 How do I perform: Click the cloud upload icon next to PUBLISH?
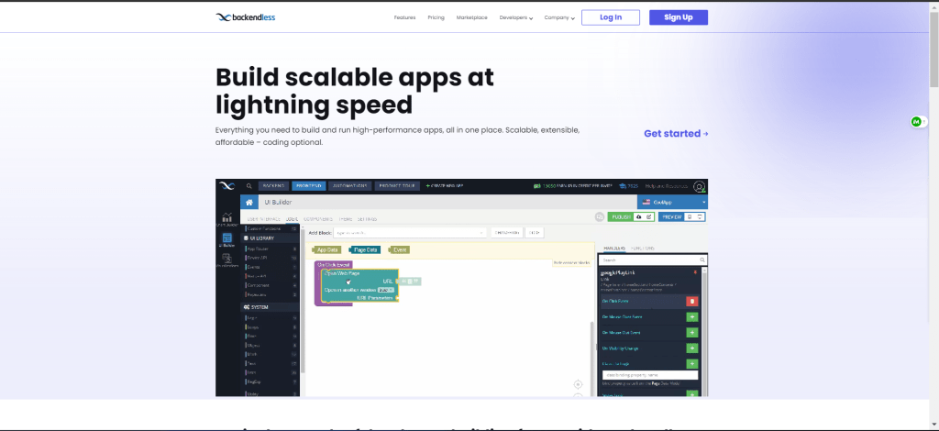tap(639, 216)
